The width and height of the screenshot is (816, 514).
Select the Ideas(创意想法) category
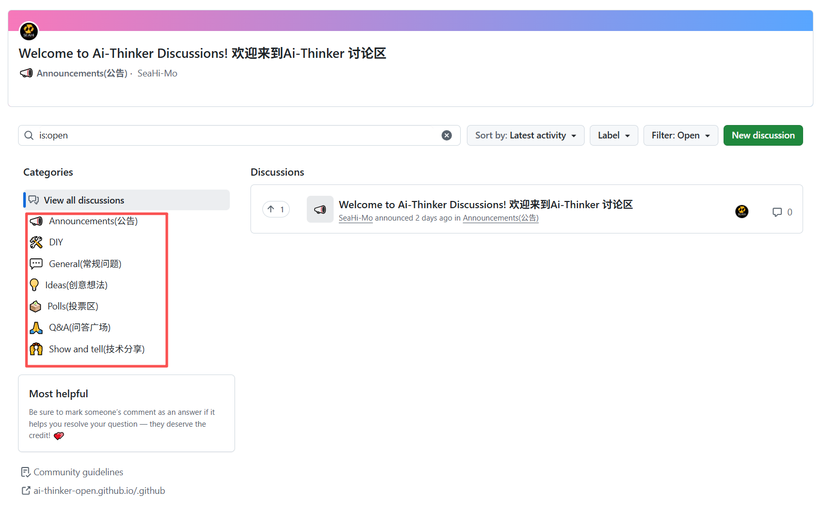pos(76,285)
